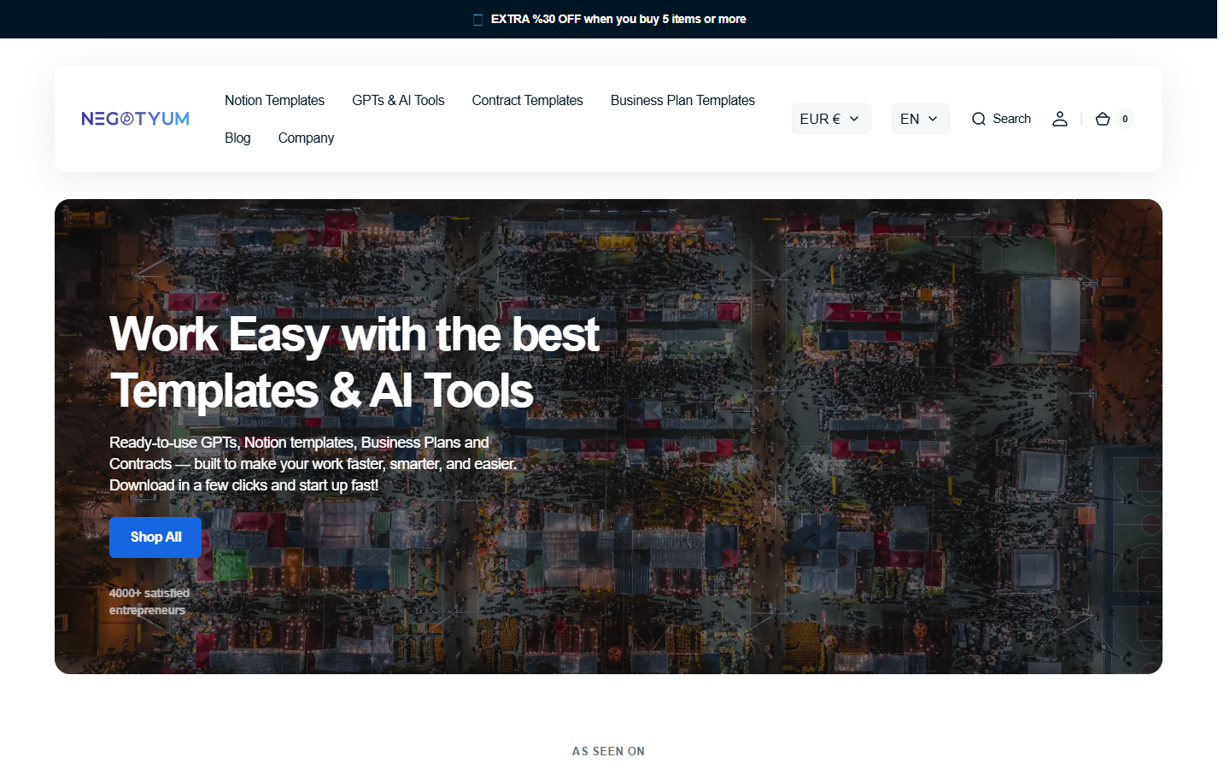
Task: Open the shopping cart basket icon
Action: pos(1103,119)
